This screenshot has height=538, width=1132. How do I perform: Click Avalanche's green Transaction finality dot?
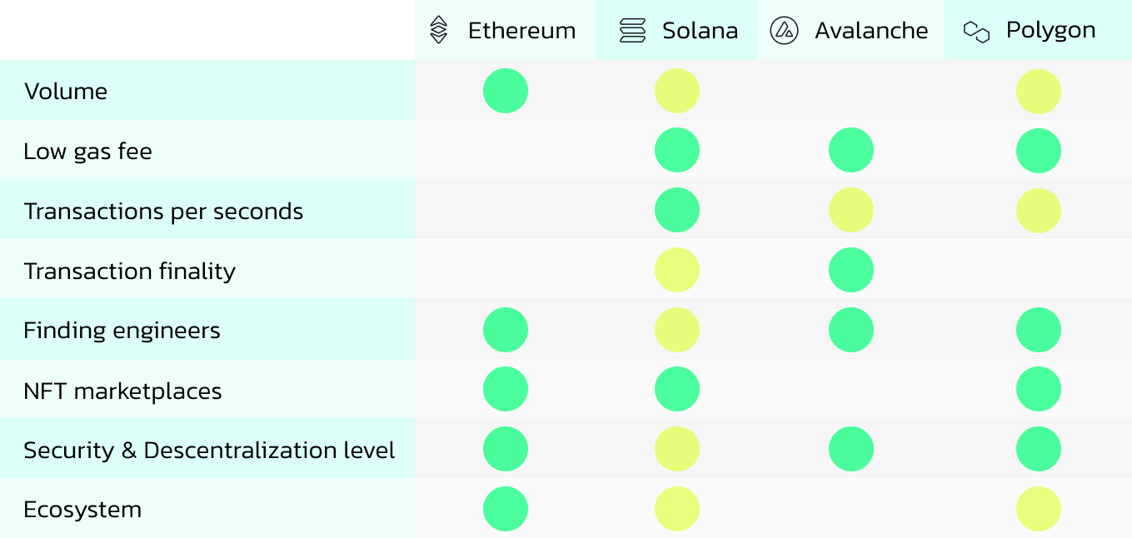(x=851, y=270)
